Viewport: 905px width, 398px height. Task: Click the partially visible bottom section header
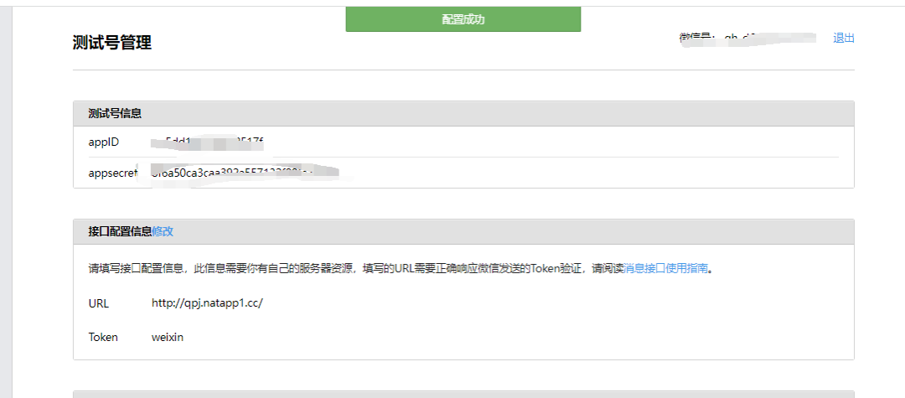pyautogui.click(x=463, y=394)
